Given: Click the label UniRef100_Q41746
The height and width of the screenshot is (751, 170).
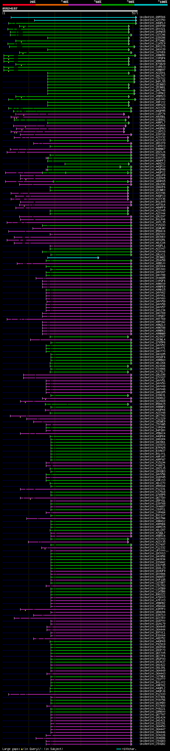Looking at the screenshot, I should click(152, 90).
